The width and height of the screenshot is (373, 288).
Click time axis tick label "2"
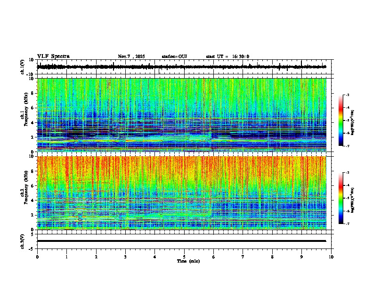(x=96, y=257)
